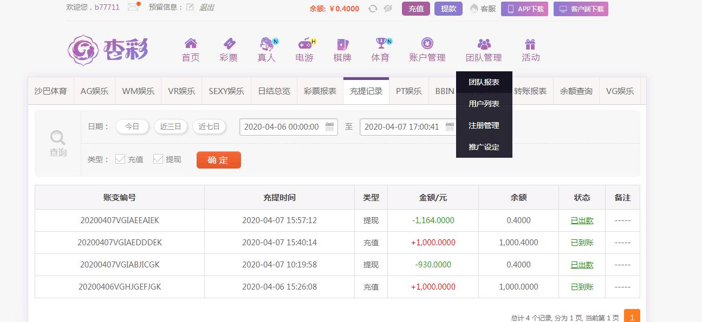Open 账户管理 yen coin icon

pyautogui.click(x=427, y=44)
